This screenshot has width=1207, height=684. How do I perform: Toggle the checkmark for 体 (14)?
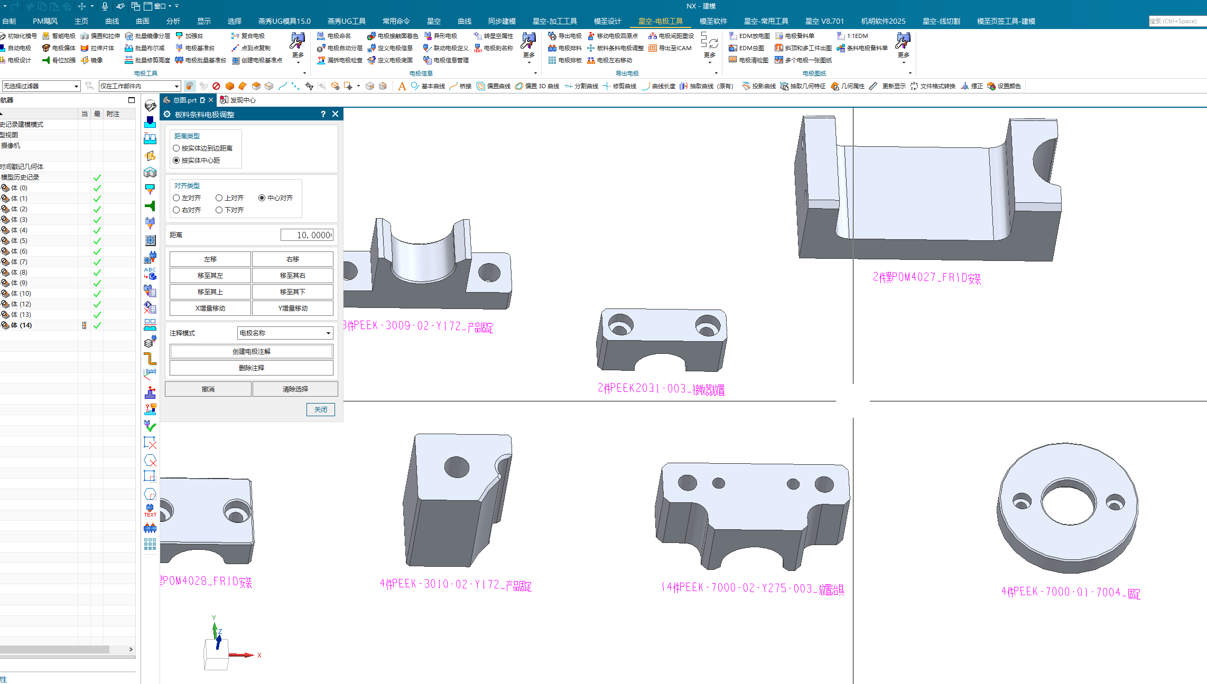[x=97, y=325]
